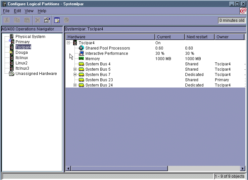The height and width of the screenshot is (180, 248).
Task: Click the System Bus 23 bus icon
Action: (81, 80)
